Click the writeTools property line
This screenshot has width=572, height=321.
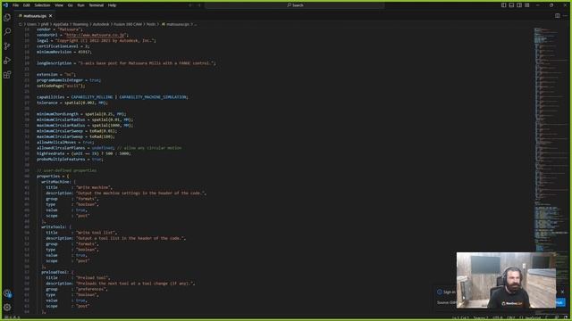[x=56, y=226]
